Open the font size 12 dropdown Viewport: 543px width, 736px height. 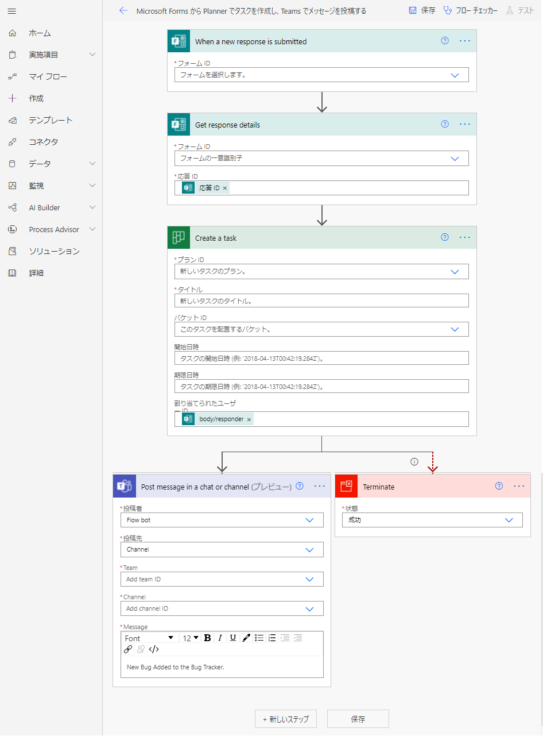click(x=191, y=638)
